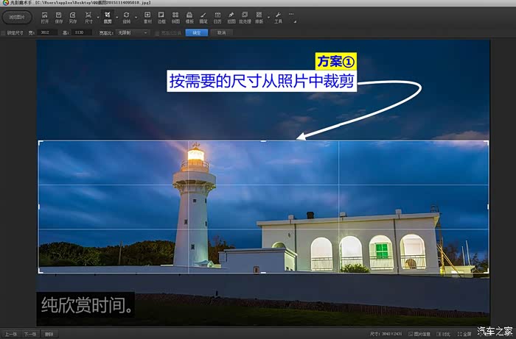Click the 保存 (Save) toolbar icon

click(x=59, y=17)
